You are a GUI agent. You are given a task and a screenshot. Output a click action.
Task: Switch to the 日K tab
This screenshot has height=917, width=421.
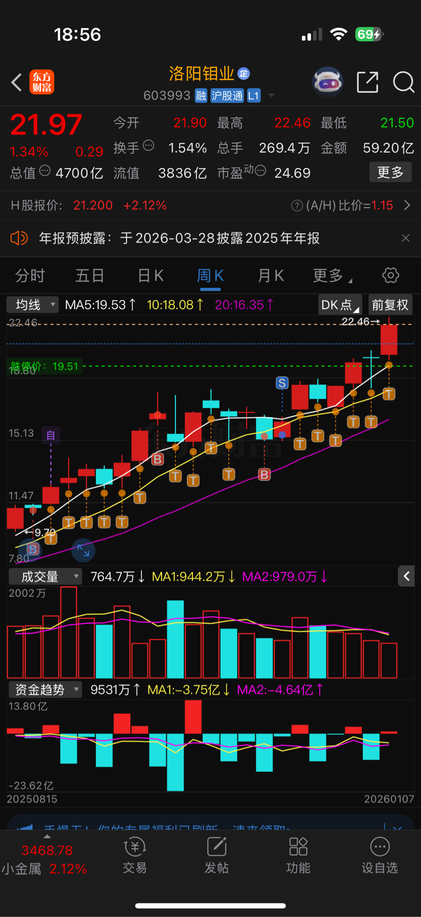click(151, 276)
